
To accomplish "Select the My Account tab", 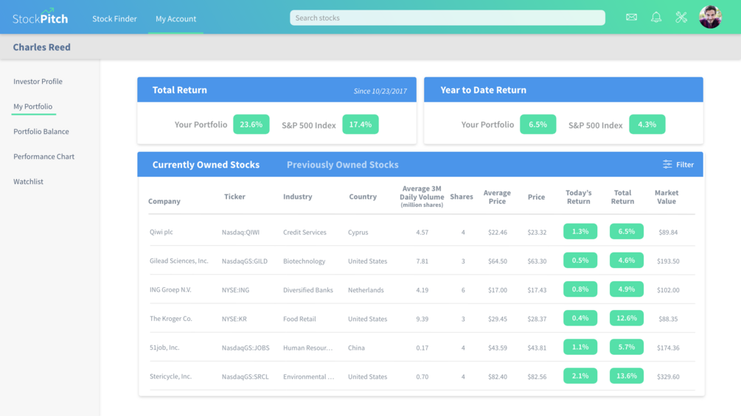I will coord(175,18).
